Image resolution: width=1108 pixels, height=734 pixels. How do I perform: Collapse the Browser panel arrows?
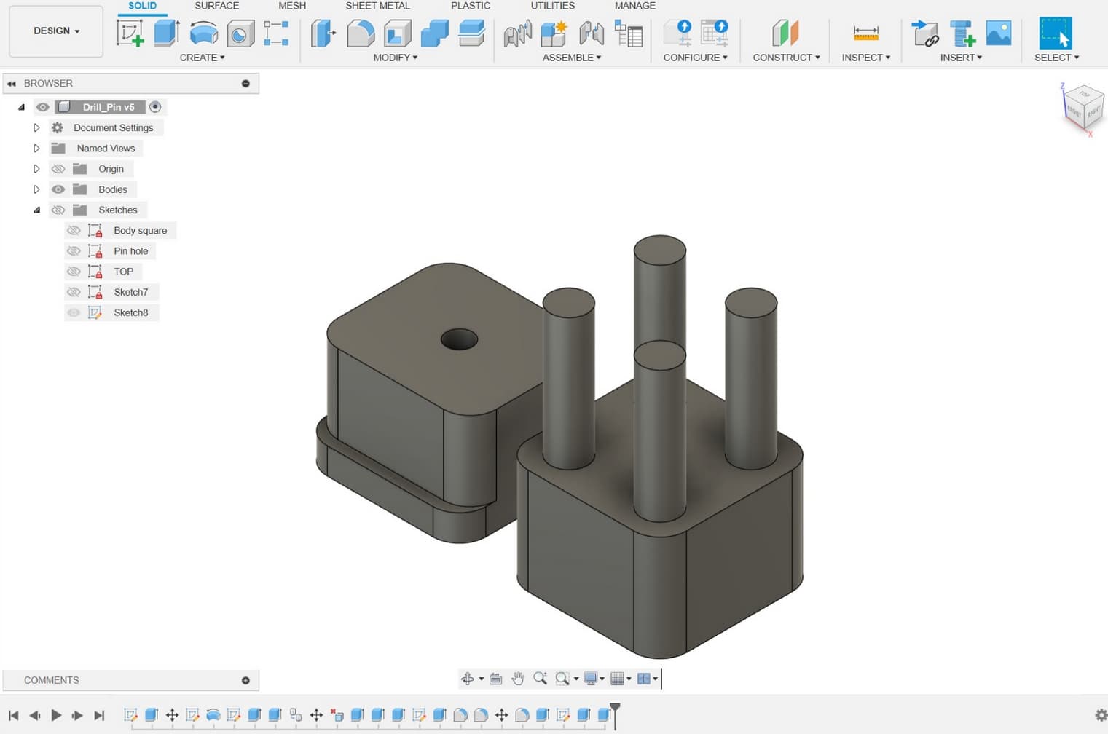point(12,84)
